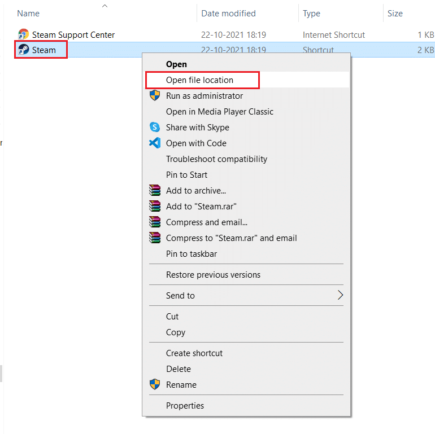Click the shield icon beside Run as administrator
This screenshot has height=434, width=435.
tap(155, 95)
